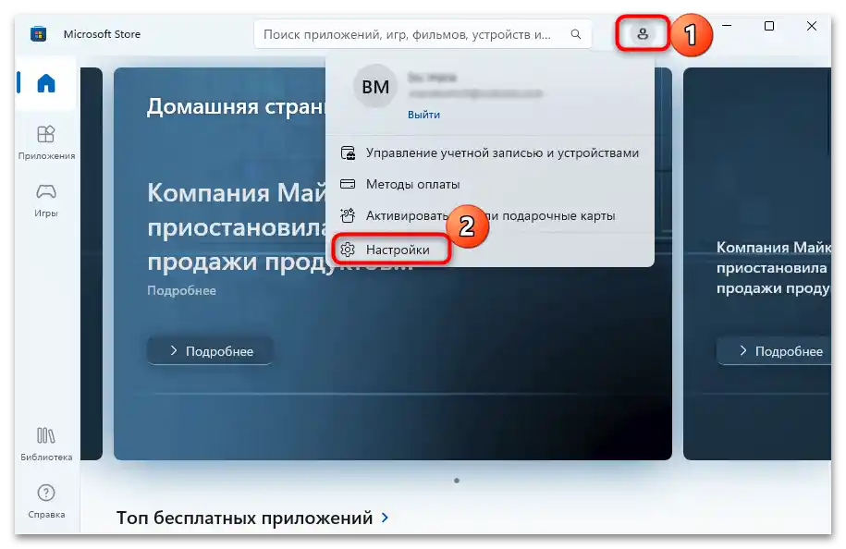Click Подробнее under the headline text
Image resolution: width=846 pixels, height=549 pixels.
[x=180, y=290]
